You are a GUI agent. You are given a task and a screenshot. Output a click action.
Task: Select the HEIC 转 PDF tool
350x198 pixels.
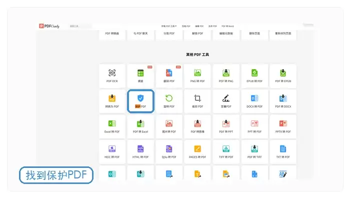click(x=112, y=152)
